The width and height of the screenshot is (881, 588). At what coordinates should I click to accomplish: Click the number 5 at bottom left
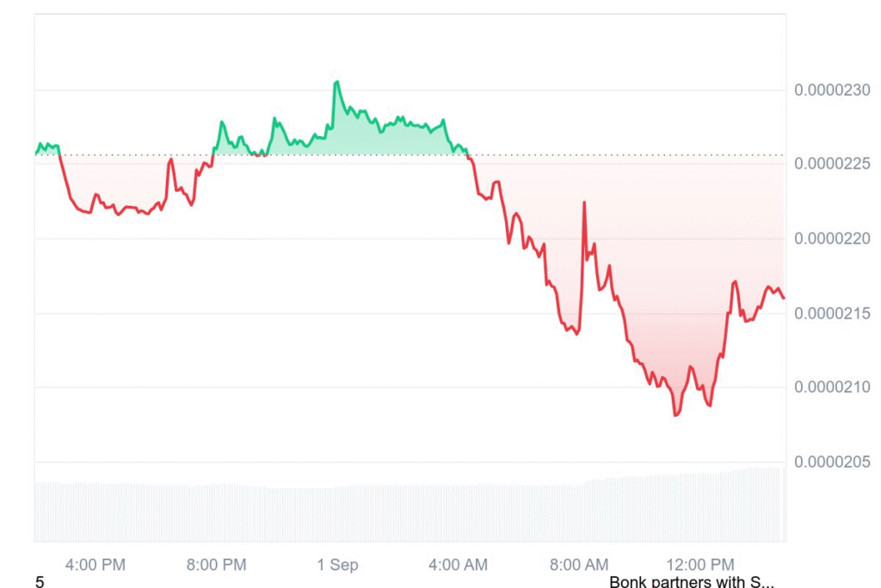[x=40, y=582]
